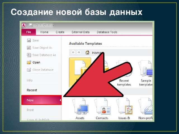Image resolution: width=179 pixels, height=134 pixels.
Task: Click the Available Templates heading
Action: 85,44
